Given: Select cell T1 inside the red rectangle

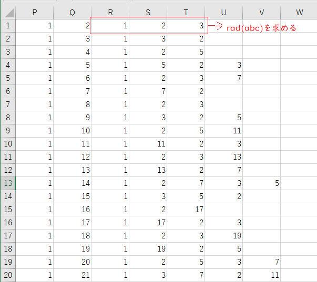Looking at the screenshot, I should pyautogui.click(x=186, y=26).
